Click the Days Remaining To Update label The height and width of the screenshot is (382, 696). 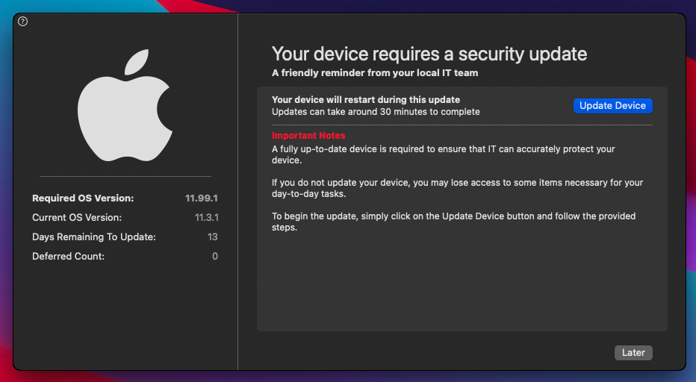93,237
